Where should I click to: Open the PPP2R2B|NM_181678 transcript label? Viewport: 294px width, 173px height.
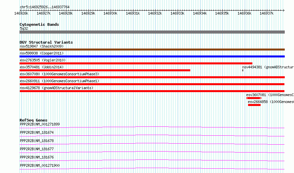[x=37, y=141]
